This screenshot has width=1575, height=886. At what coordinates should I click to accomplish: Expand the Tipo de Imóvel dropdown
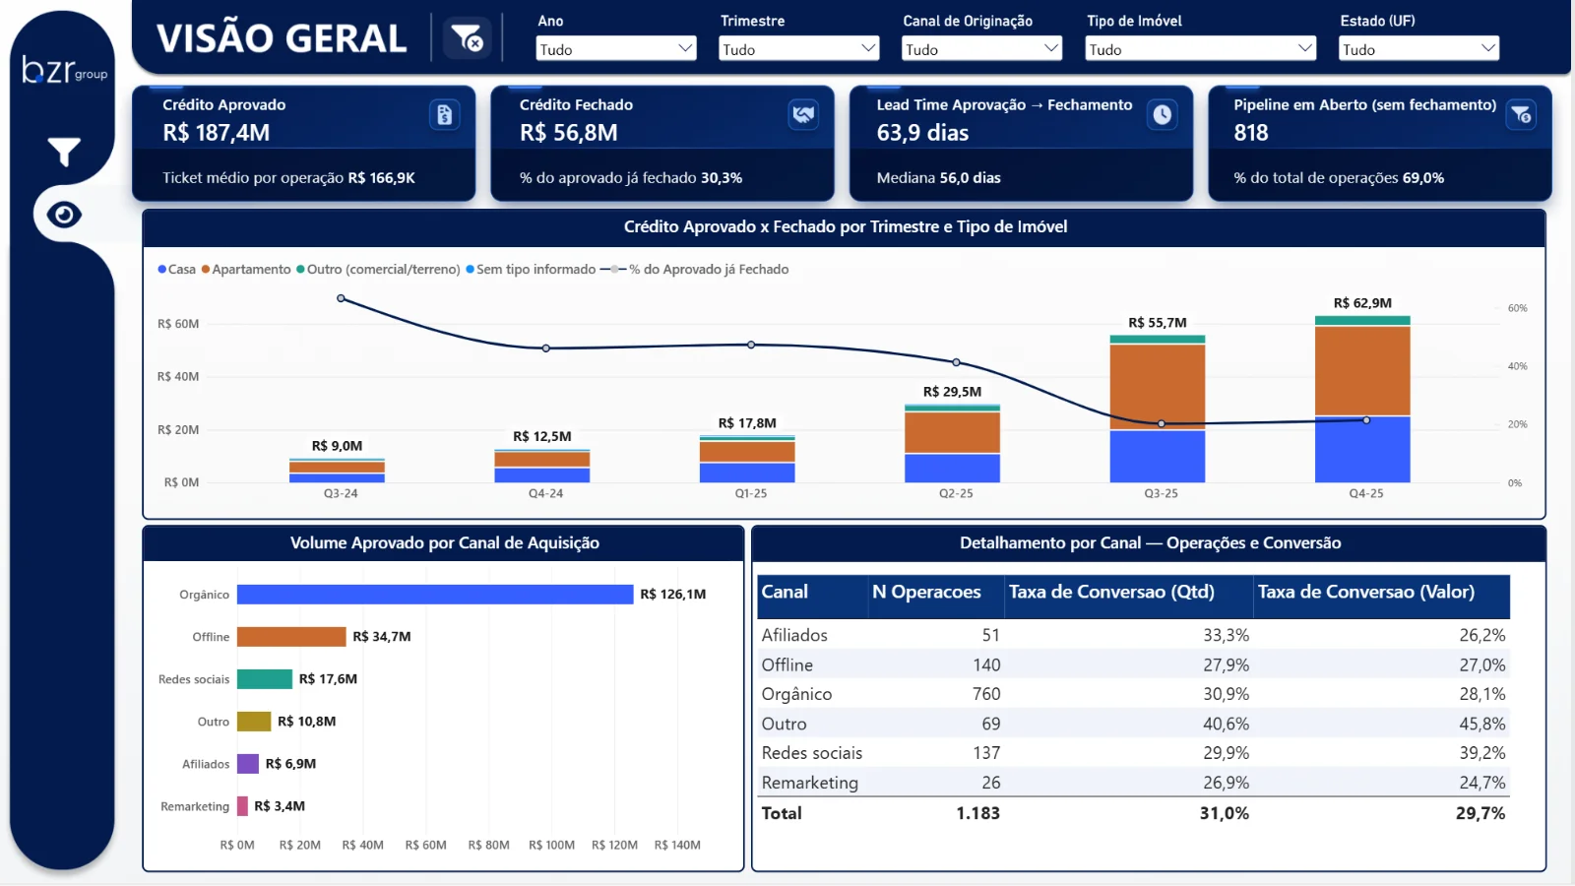1201,48
